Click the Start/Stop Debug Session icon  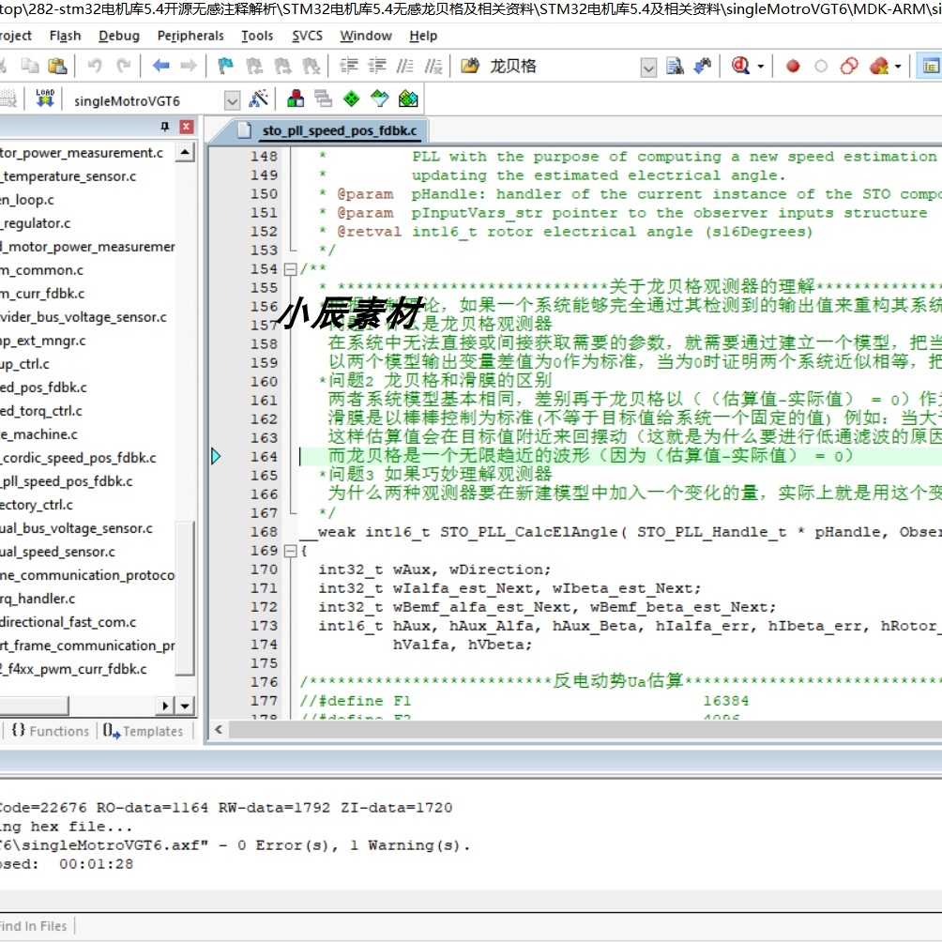click(741, 66)
